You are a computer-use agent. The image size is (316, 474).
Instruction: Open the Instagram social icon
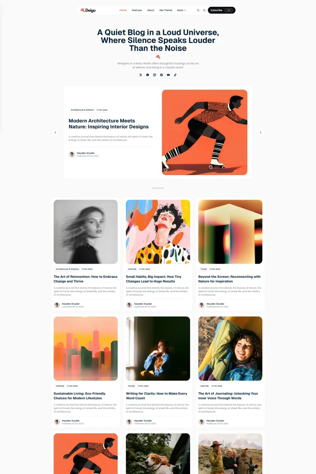tap(154, 75)
